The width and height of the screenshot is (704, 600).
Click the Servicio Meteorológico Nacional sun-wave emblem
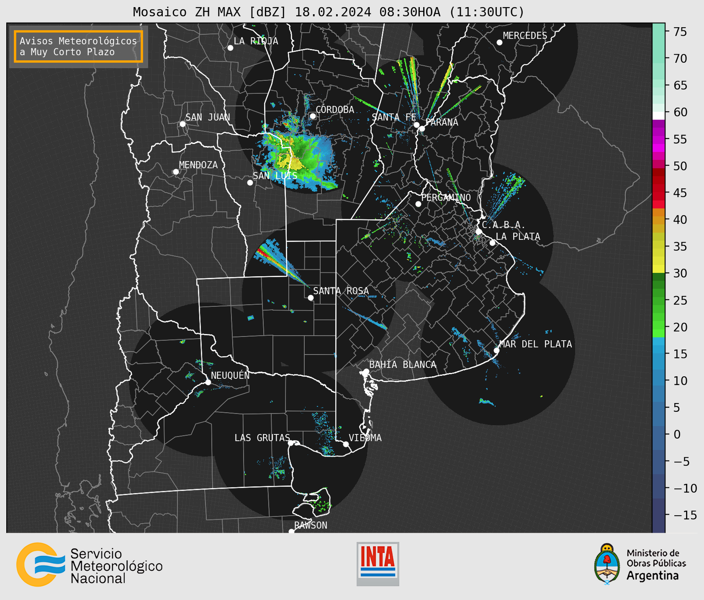40,564
